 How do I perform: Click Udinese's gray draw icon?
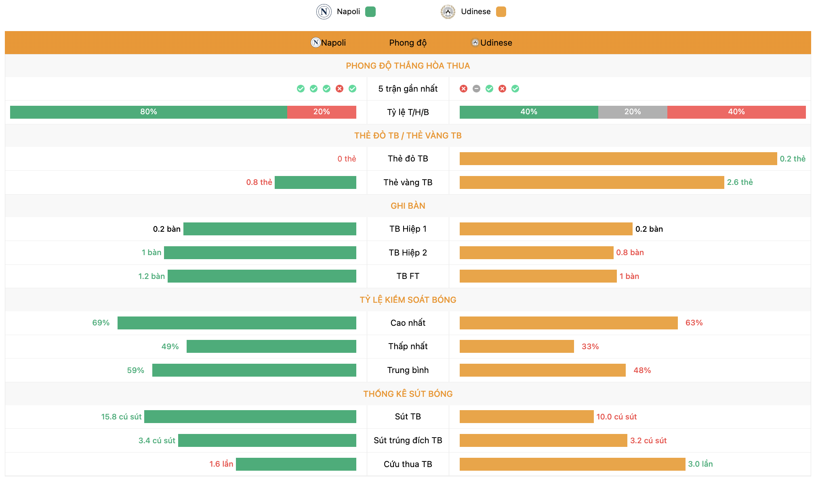point(476,89)
